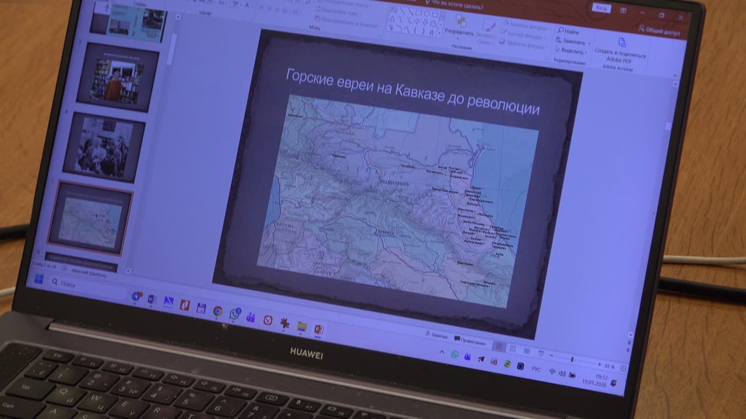
Task: Open volume speaker tray icon
Action: [x=562, y=373]
